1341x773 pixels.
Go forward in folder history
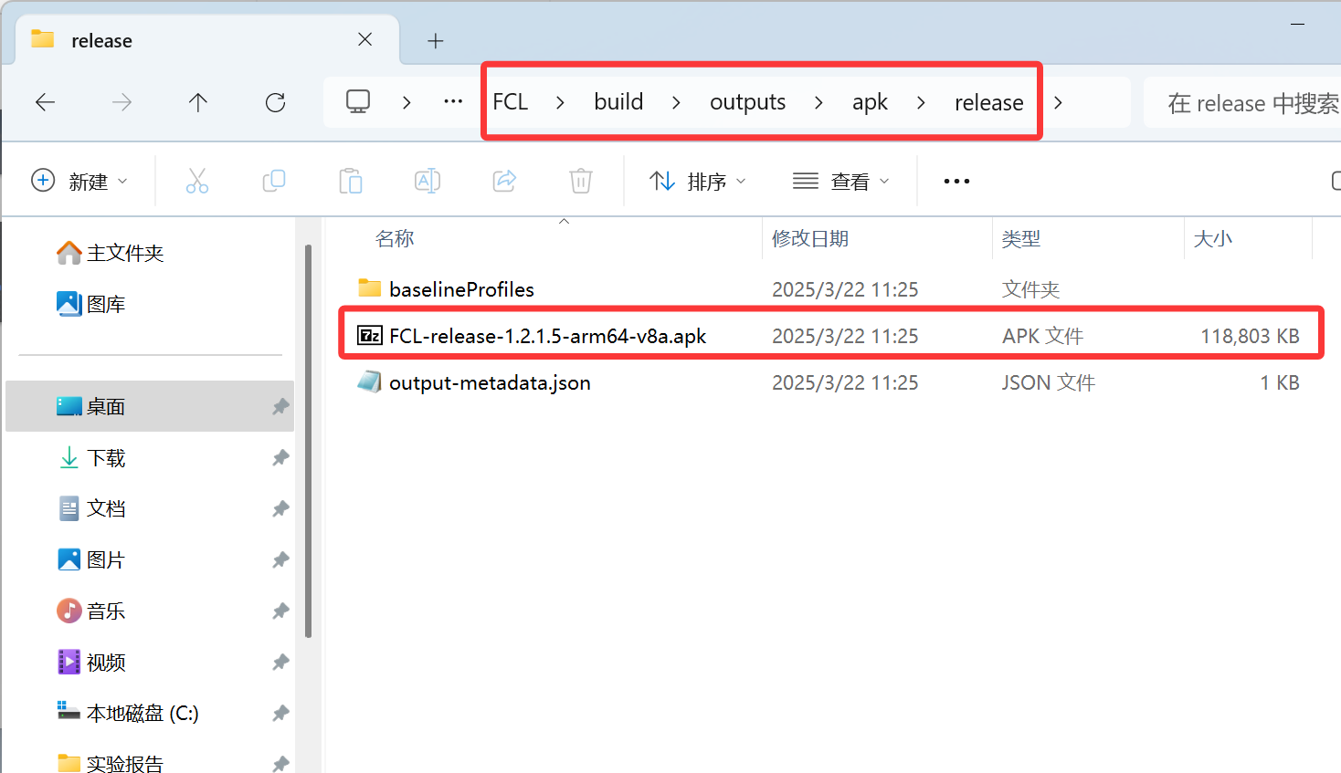click(121, 102)
